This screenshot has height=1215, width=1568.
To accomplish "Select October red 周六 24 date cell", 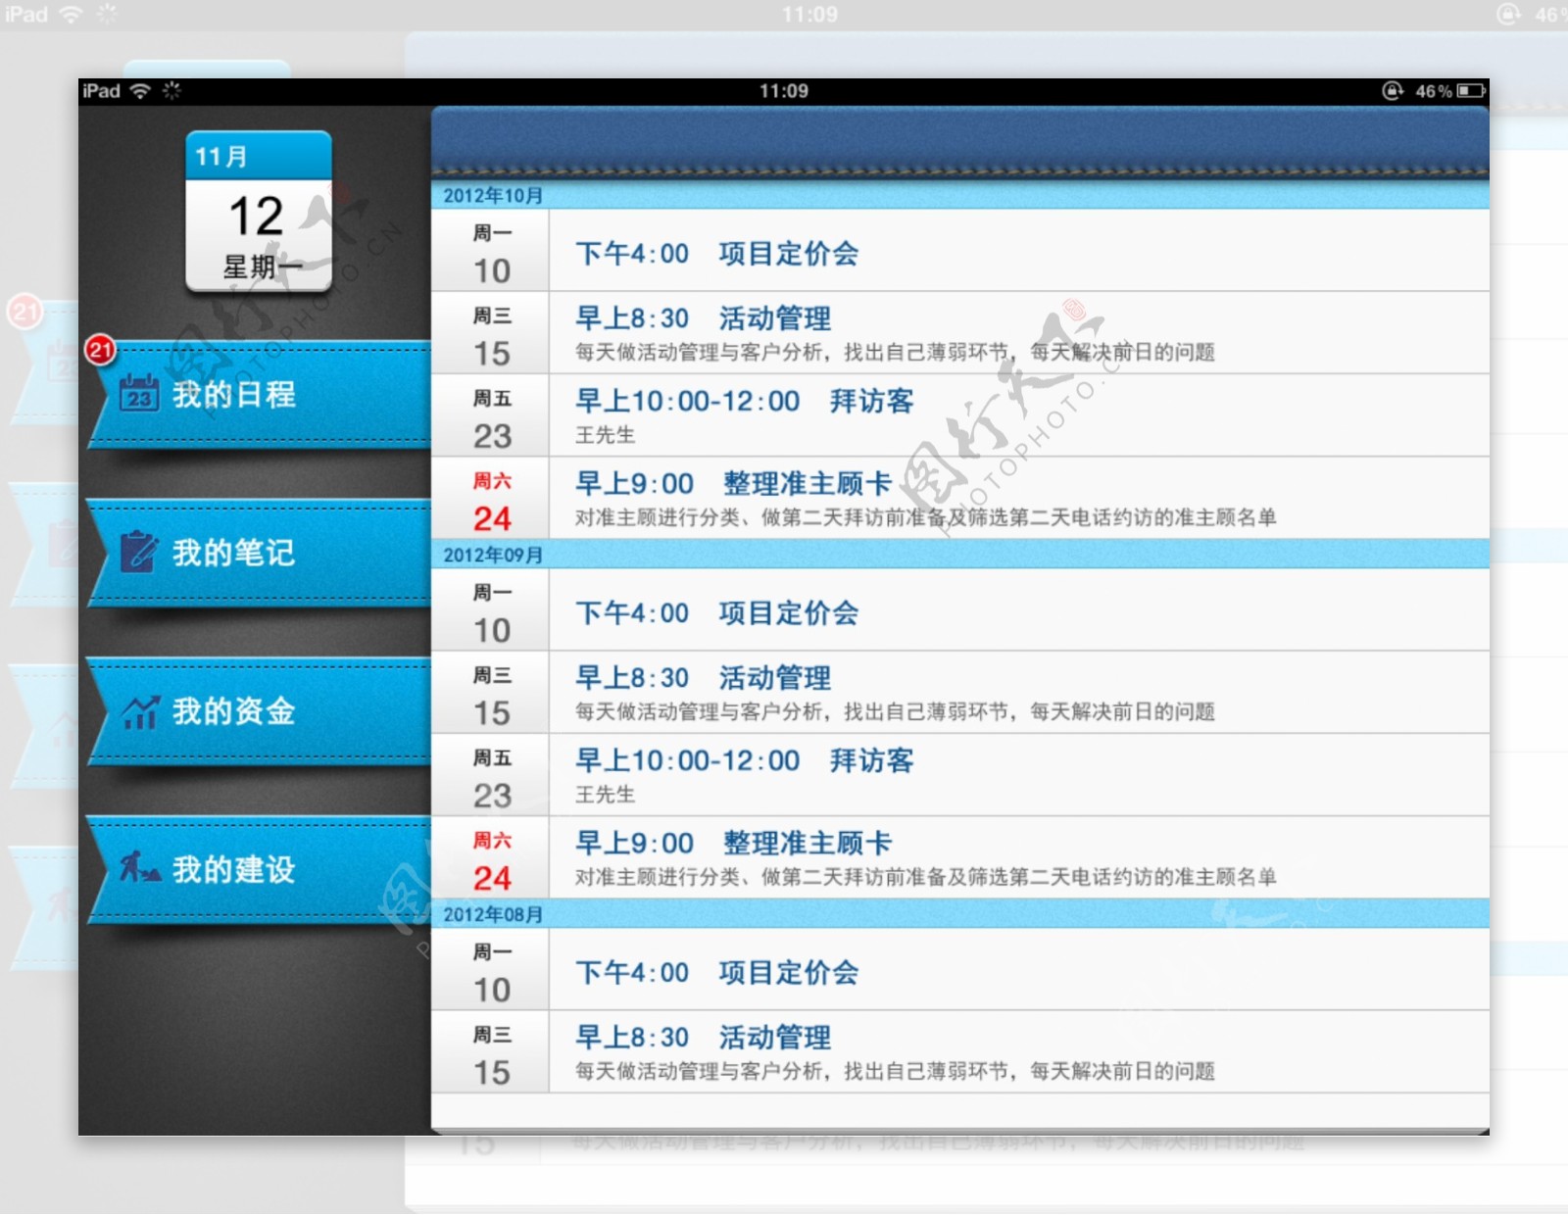I will click(491, 498).
